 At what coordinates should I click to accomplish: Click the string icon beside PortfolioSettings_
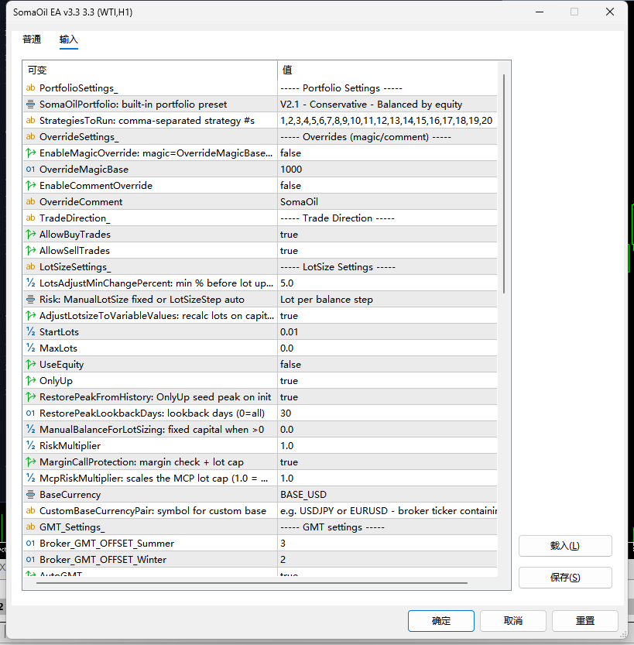point(30,87)
